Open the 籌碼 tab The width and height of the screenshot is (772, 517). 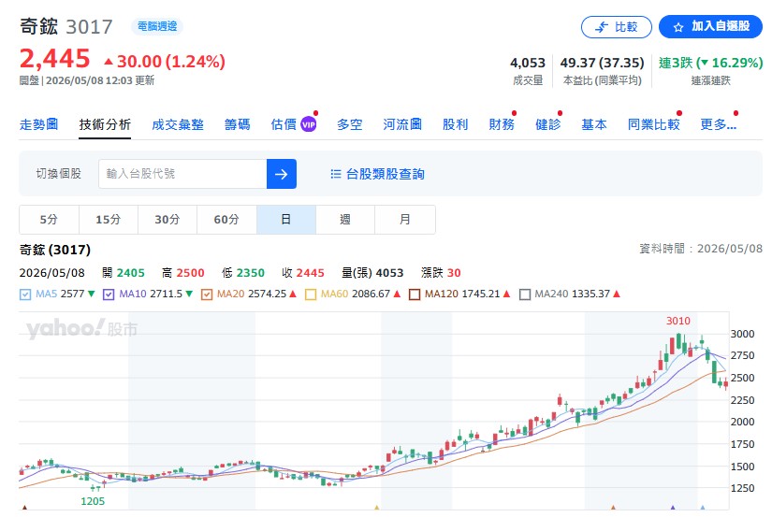click(238, 124)
